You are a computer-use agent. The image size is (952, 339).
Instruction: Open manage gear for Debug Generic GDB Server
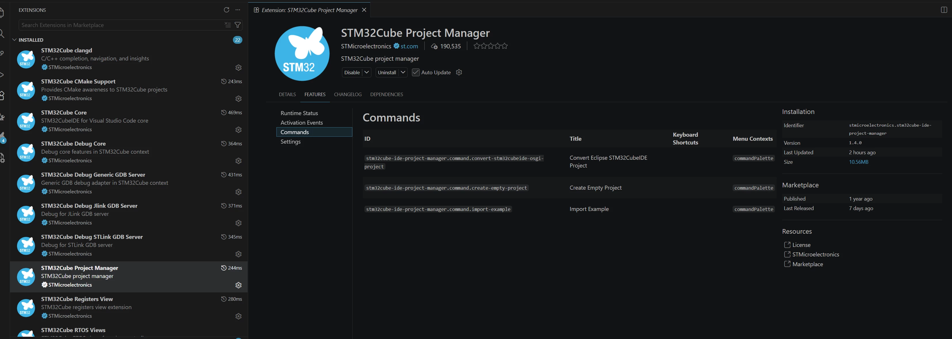pyautogui.click(x=238, y=192)
